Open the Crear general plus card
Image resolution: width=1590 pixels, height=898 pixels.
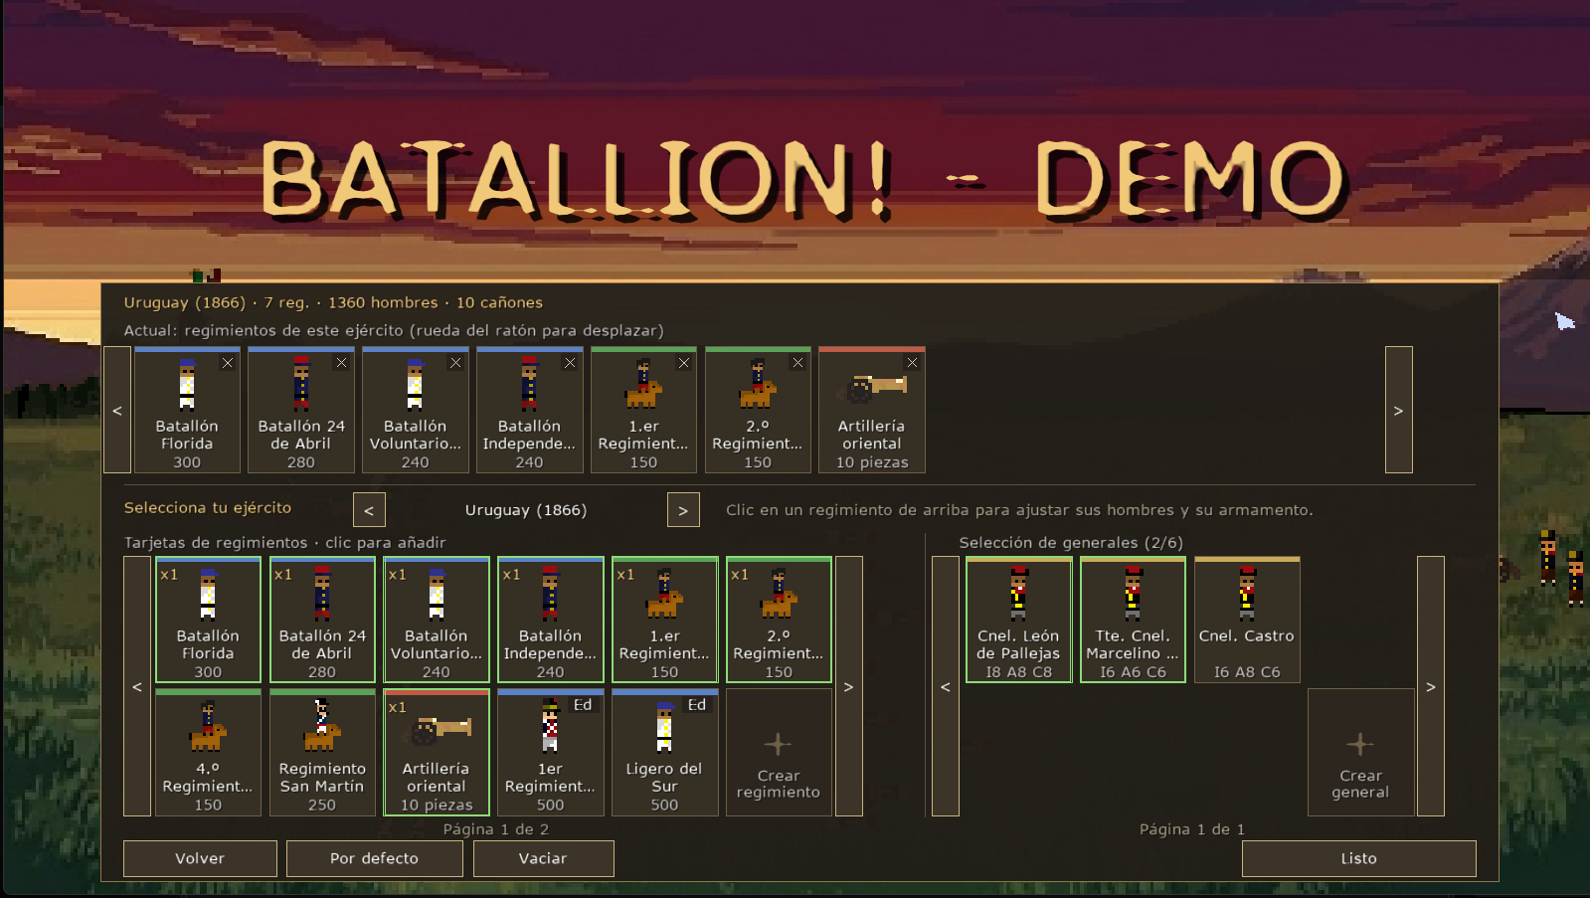click(x=1360, y=753)
